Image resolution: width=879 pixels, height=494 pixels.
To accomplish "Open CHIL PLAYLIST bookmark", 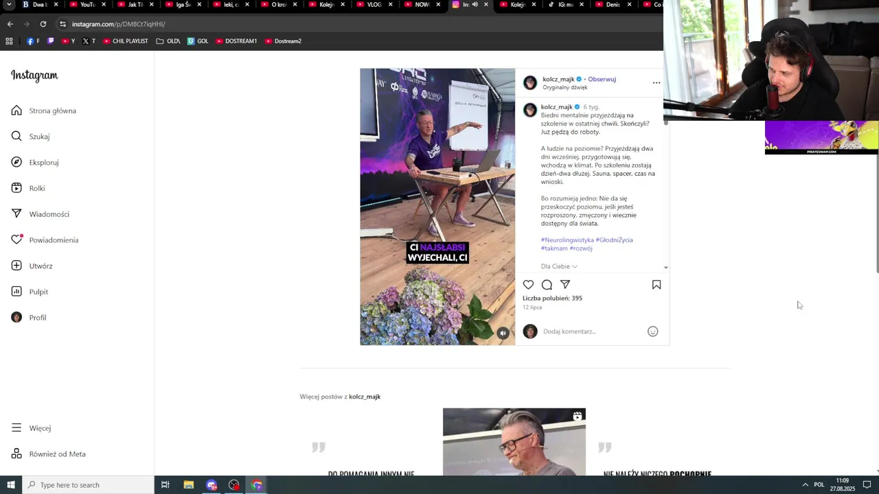I will coord(125,41).
